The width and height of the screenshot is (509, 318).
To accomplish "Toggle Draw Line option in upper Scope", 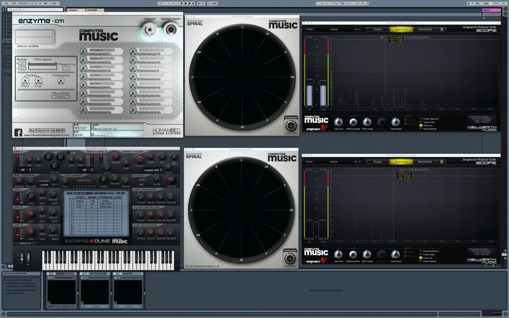I will coord(421,126).
